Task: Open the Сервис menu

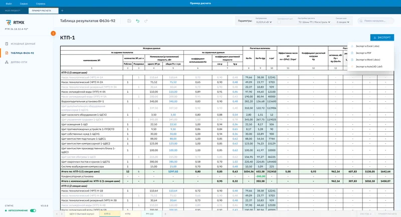Action: tap(24, 4)
